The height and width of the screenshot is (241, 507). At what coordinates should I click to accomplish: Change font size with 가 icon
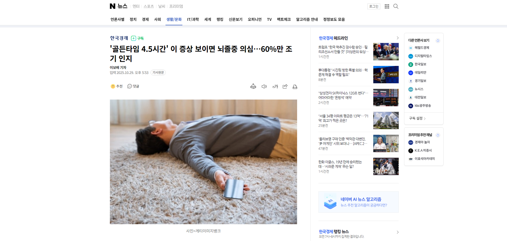275,86
